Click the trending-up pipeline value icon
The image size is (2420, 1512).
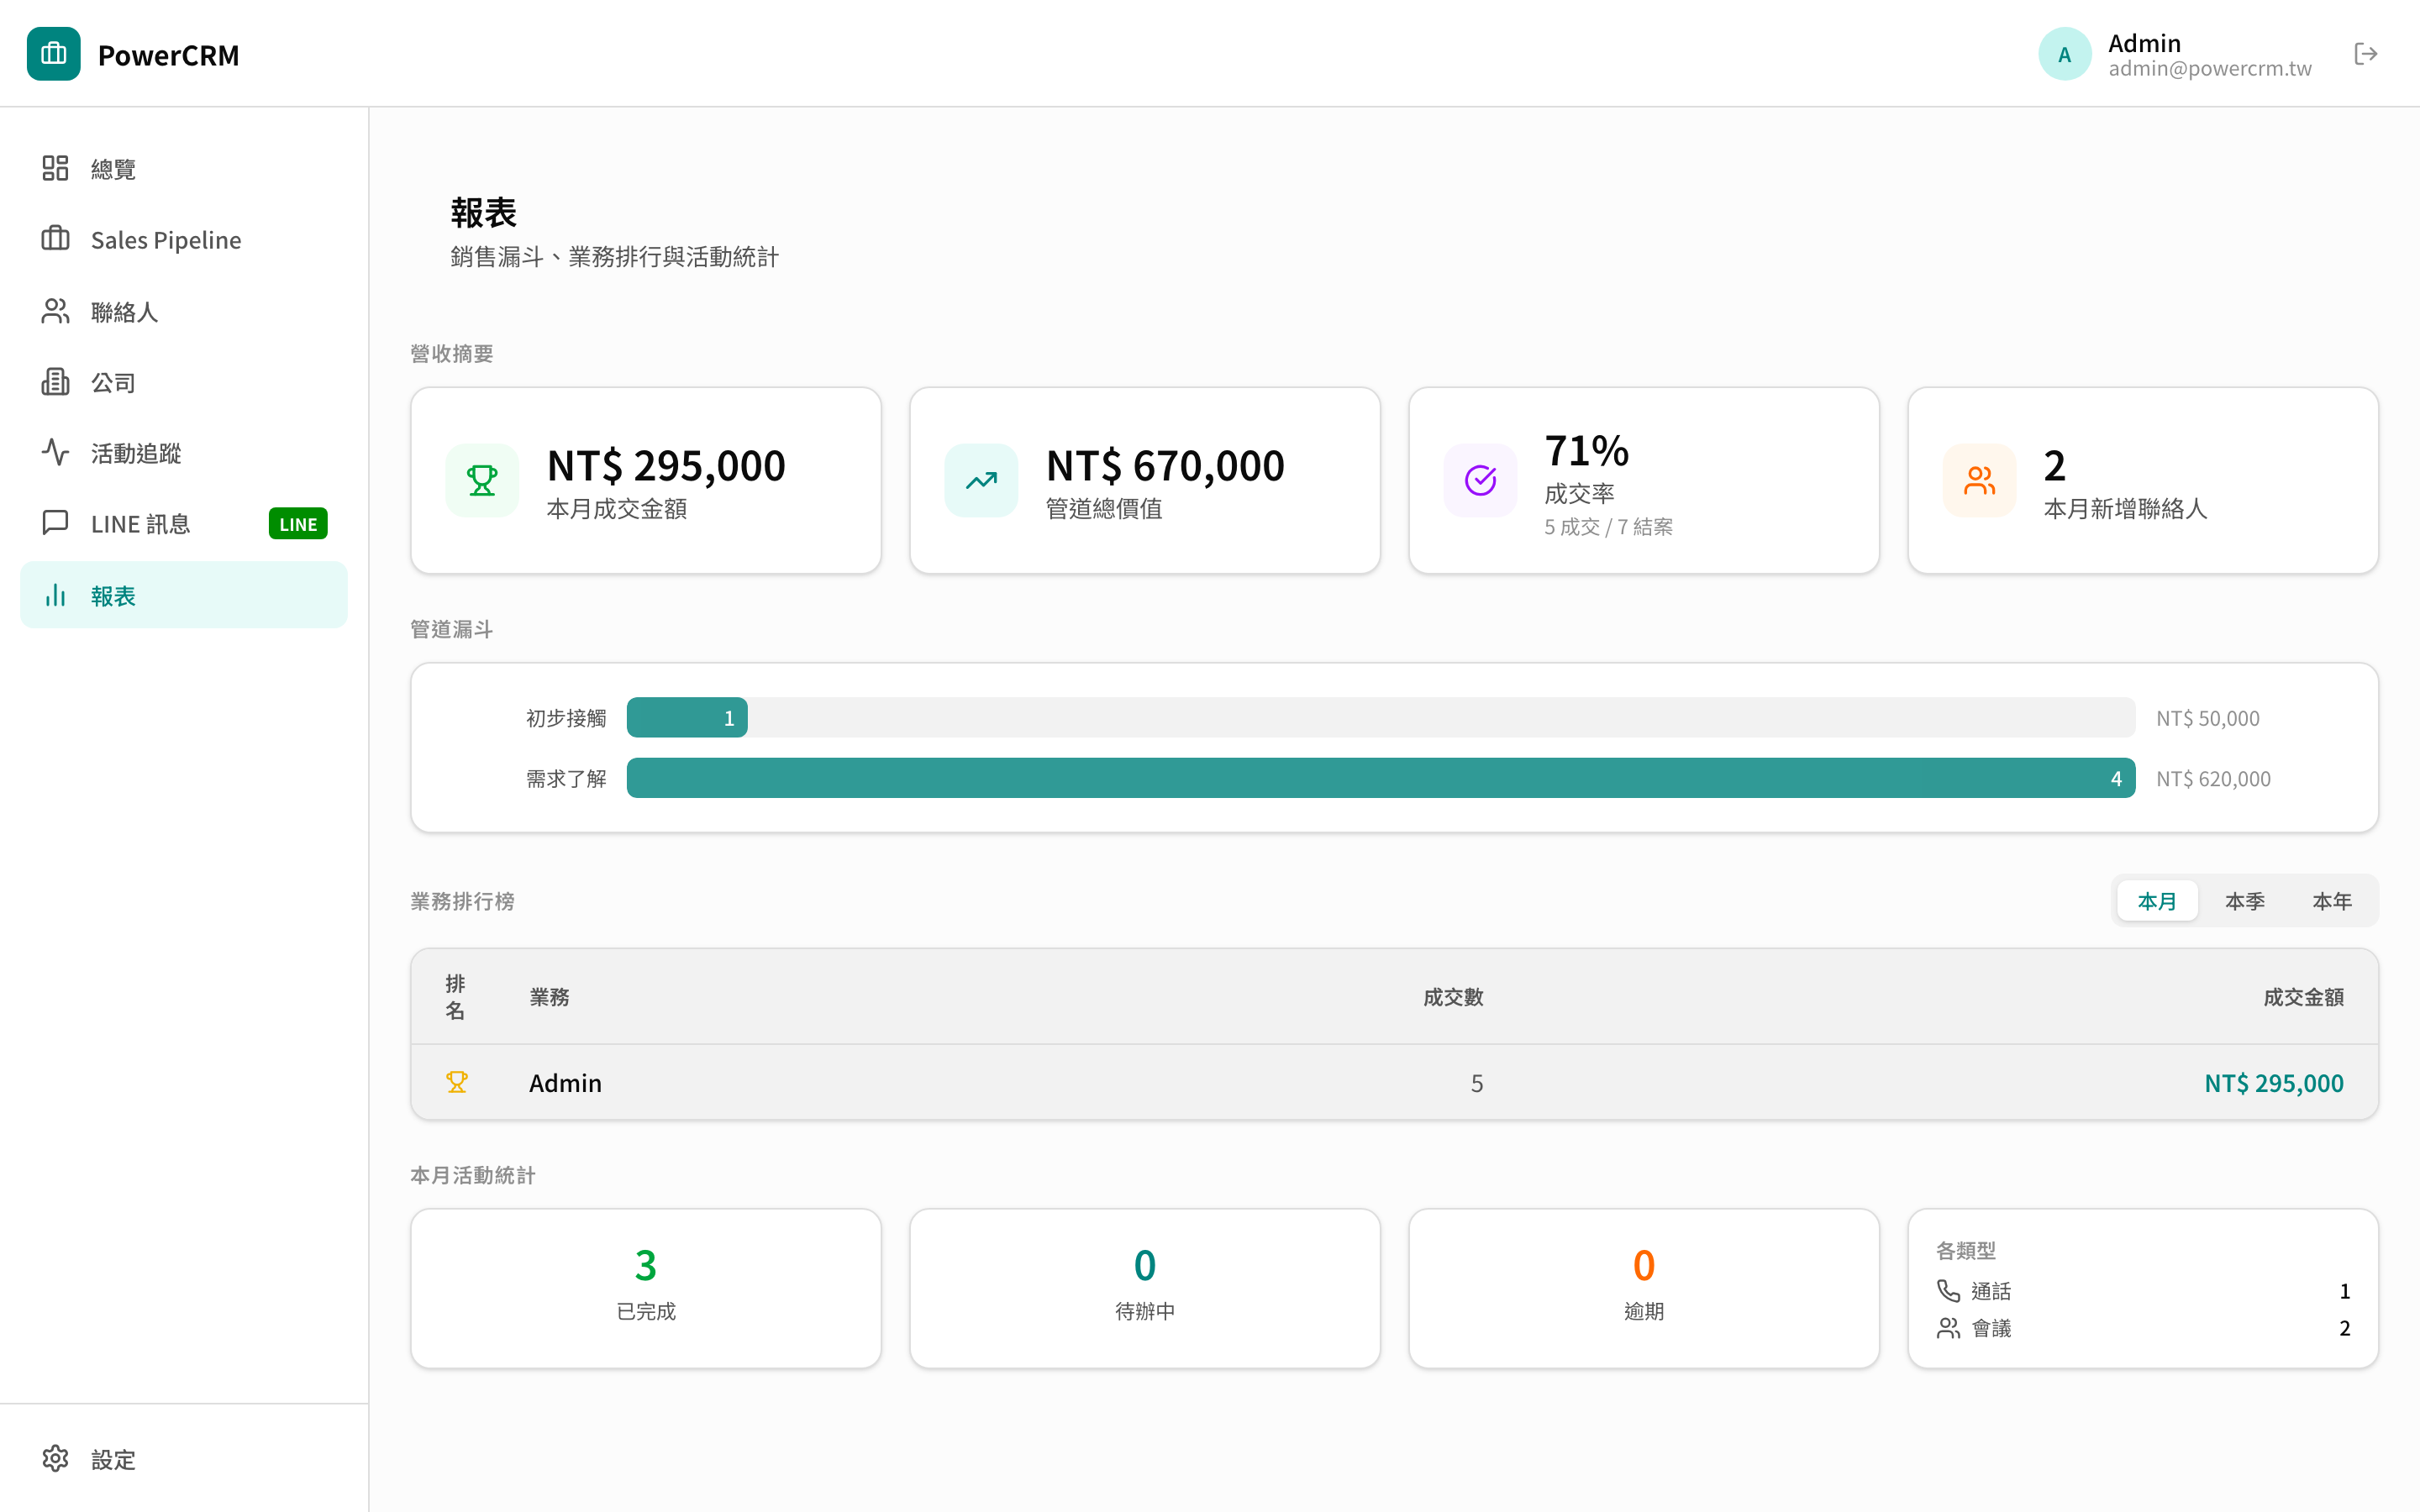[981, 480]
